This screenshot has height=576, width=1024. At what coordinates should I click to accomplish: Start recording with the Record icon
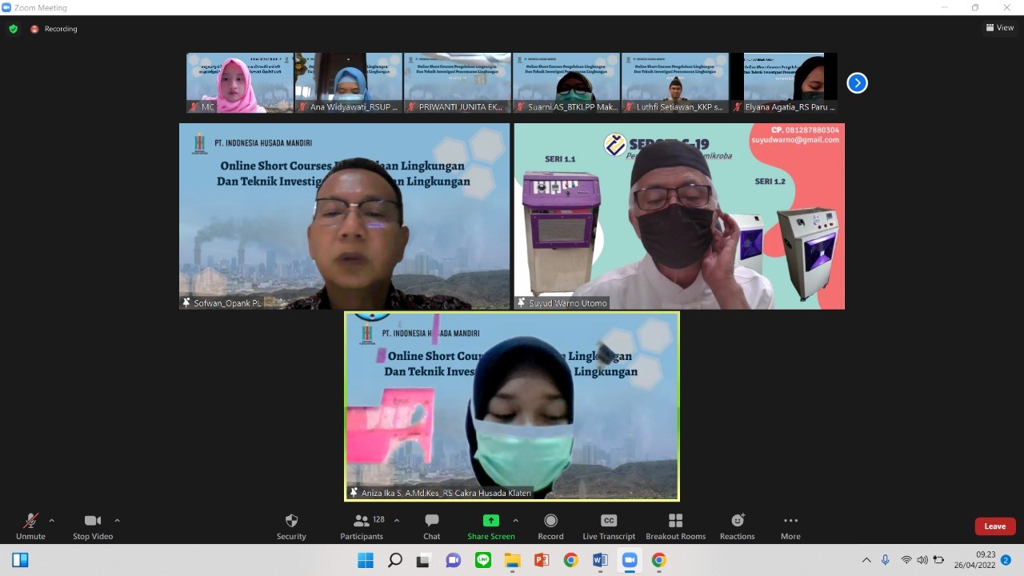tap(550, 521)
